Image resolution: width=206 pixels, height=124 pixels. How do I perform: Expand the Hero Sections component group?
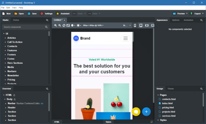pos(5,63)
